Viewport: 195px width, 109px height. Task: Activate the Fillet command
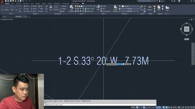click(41, 9)
